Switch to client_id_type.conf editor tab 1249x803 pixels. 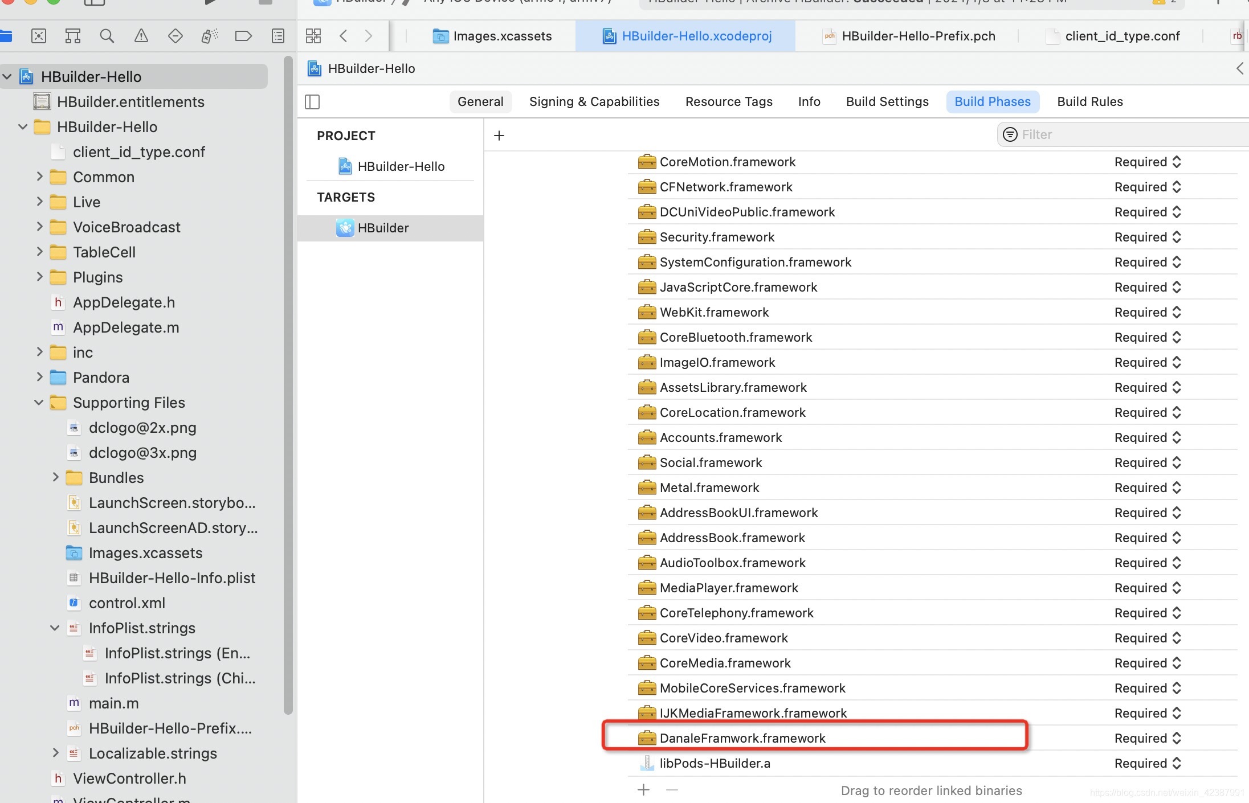click(x=1113, y=36)
